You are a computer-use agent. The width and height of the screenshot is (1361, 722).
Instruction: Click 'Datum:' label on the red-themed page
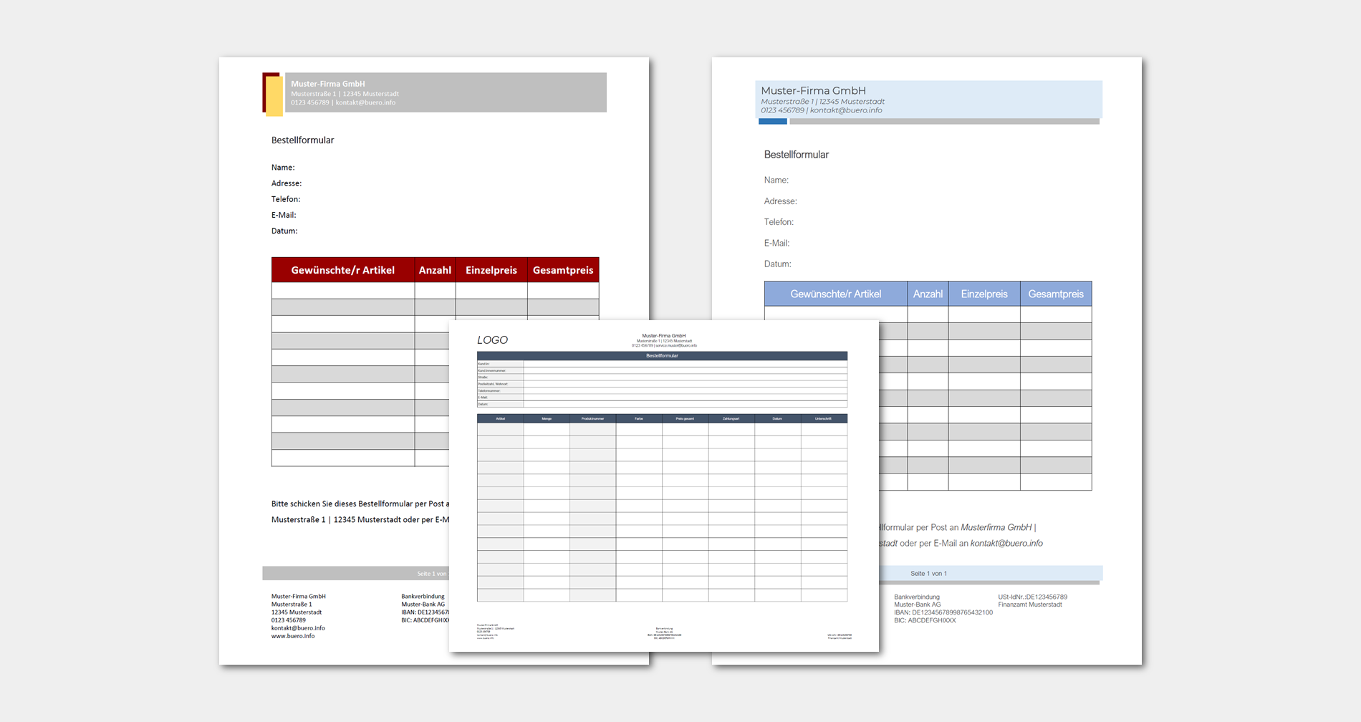pyautogui.click(x=284, y=231)
